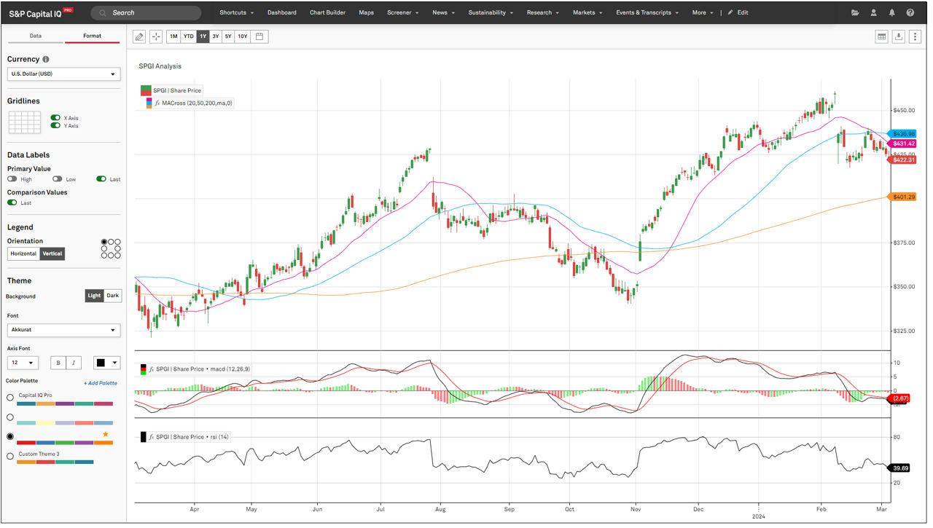Viewport: 933px width, 528px height.
Task: Click the rsi legend color icon
Action: point(144,437)
